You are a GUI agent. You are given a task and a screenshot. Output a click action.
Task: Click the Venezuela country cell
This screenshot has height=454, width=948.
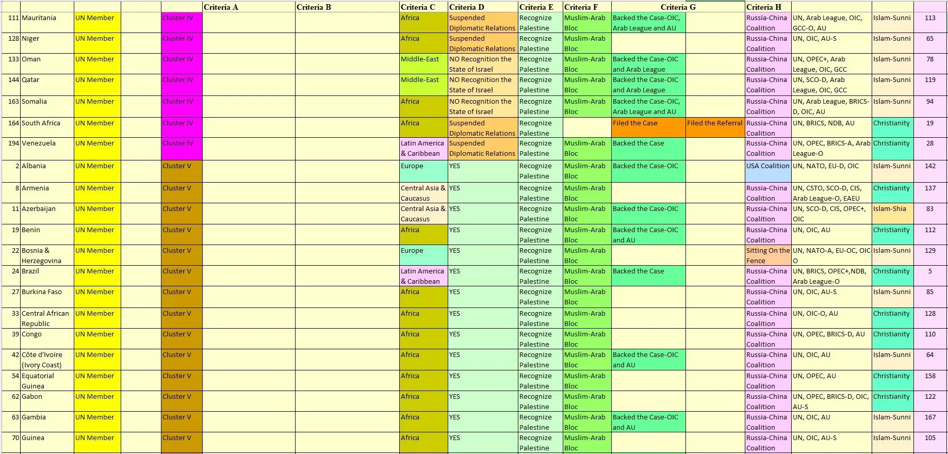point(47,149)
